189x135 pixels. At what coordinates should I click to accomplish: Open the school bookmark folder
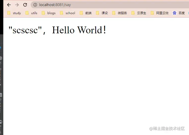pyautogui.click(x=68, y=13)
